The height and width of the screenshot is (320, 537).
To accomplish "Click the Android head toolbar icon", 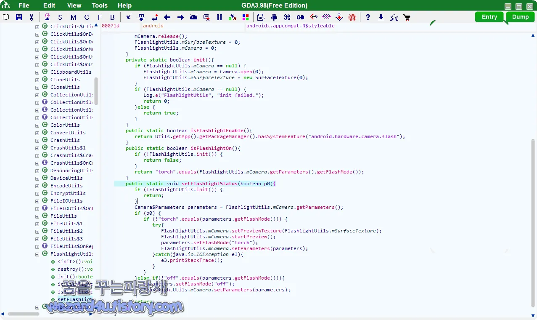I will (x=193, y=17).
